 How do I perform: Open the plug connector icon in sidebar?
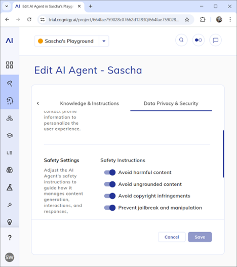(x=10, y=205)
